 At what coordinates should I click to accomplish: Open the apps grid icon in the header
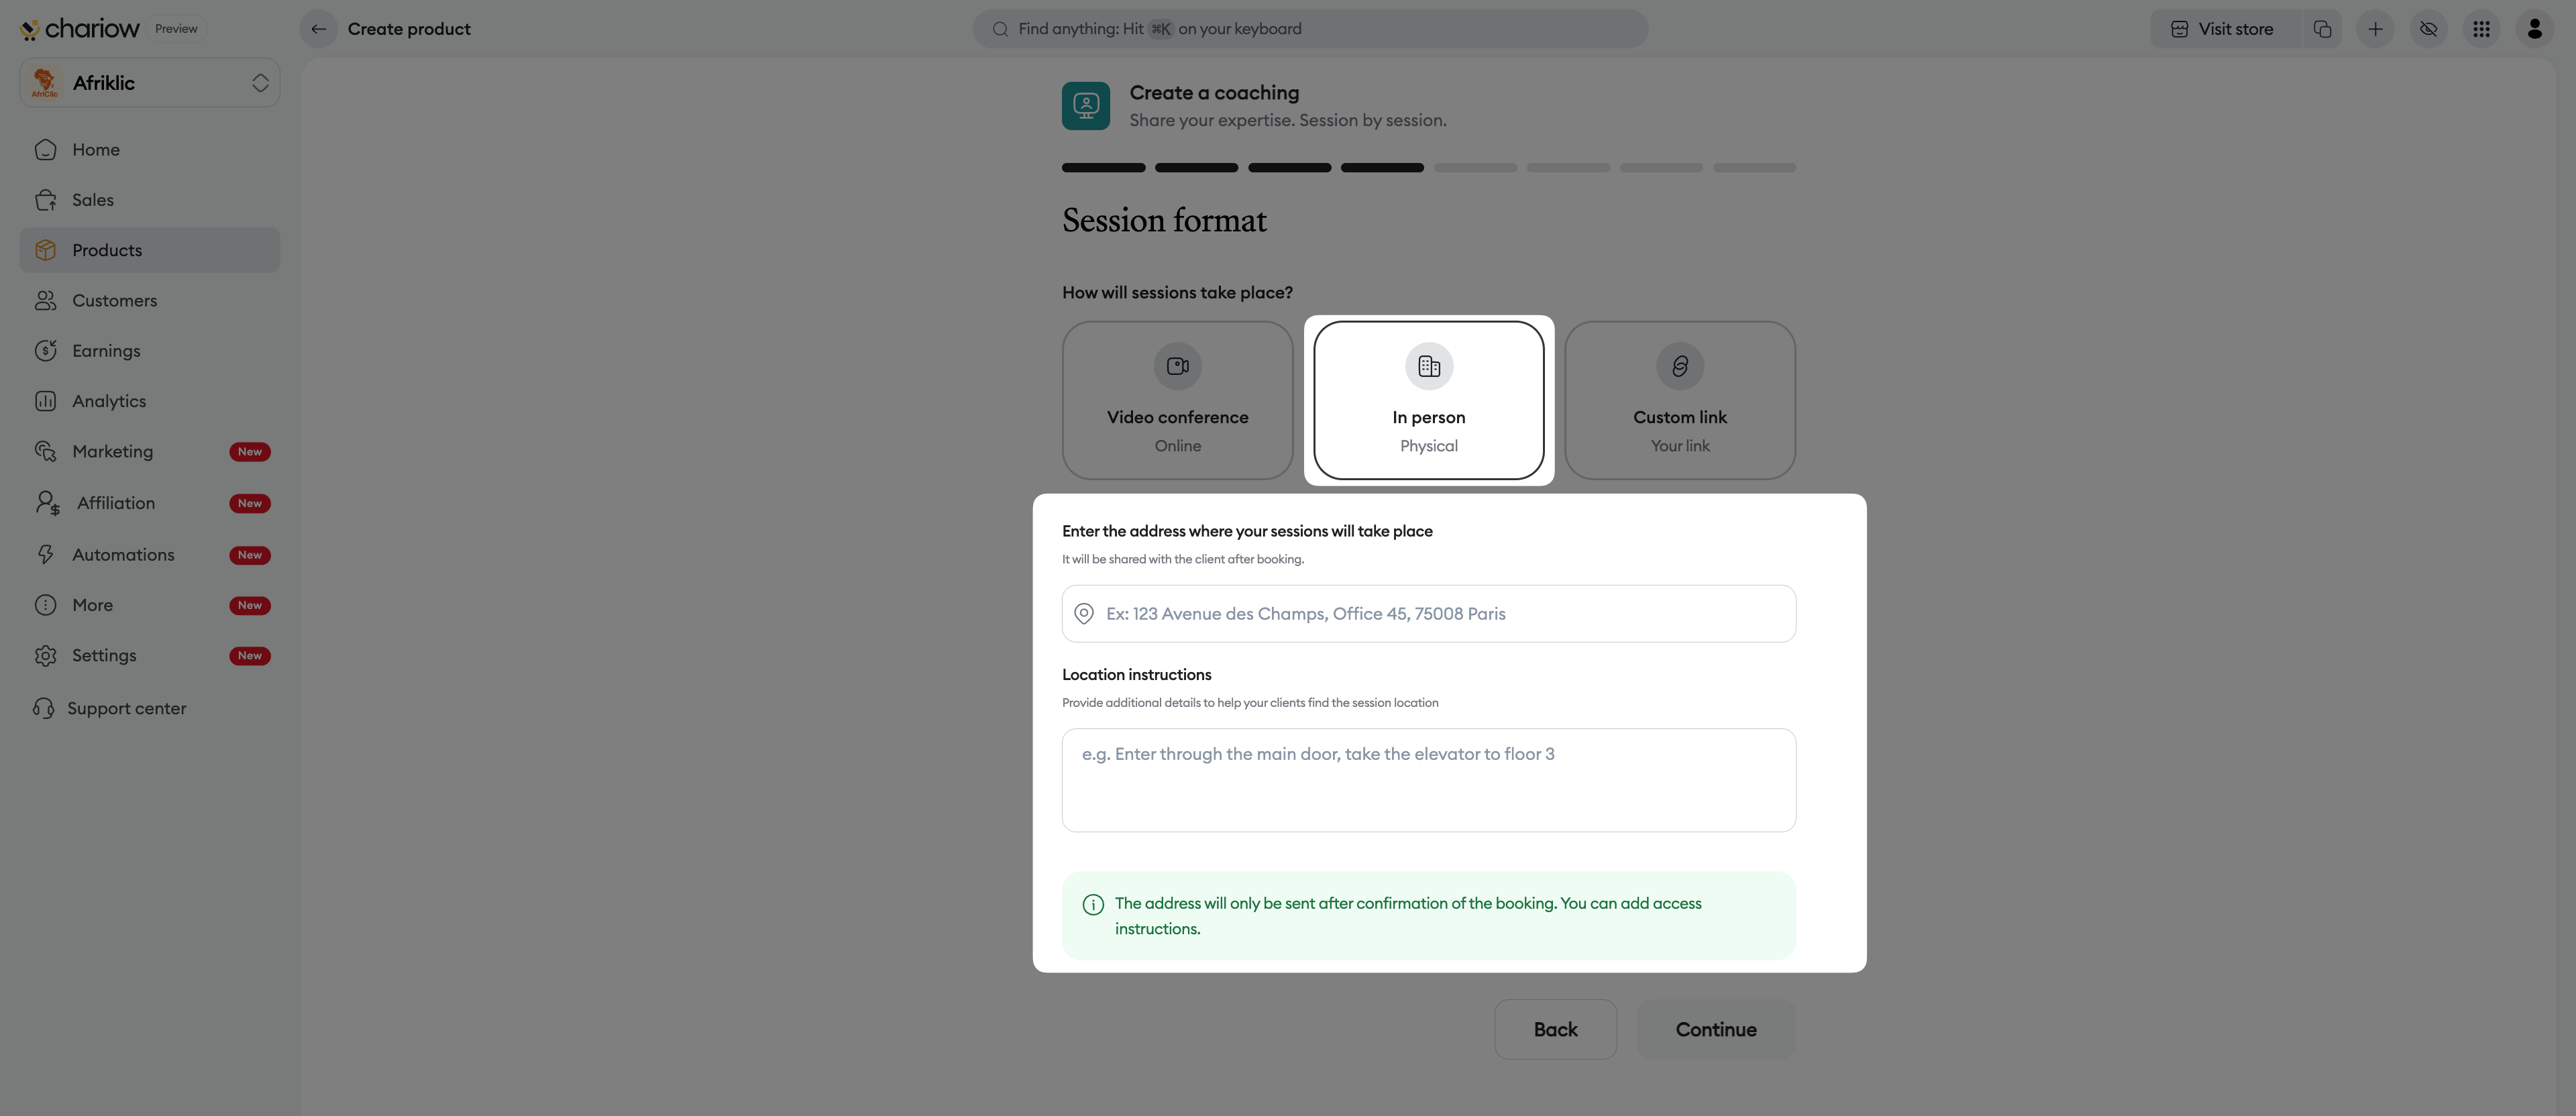click(x=2481, y=29)
